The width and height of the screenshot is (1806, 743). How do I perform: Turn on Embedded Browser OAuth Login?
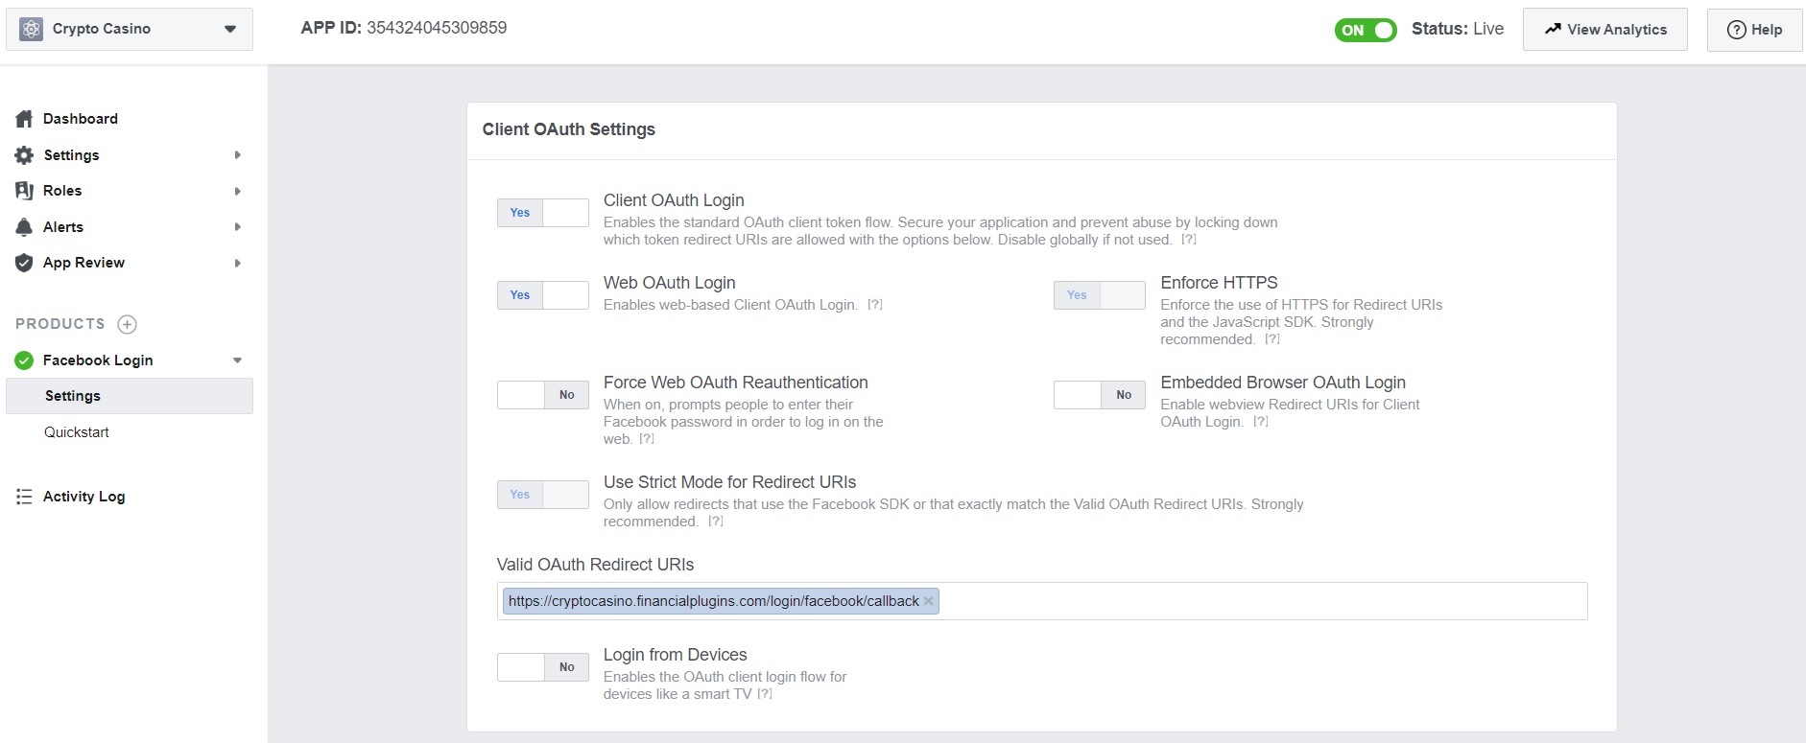1099,395
